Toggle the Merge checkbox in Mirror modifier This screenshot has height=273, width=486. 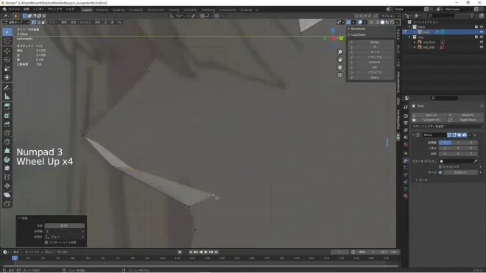click(440, 172)
